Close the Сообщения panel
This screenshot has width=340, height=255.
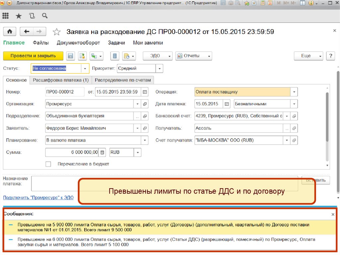click(333, 214)
